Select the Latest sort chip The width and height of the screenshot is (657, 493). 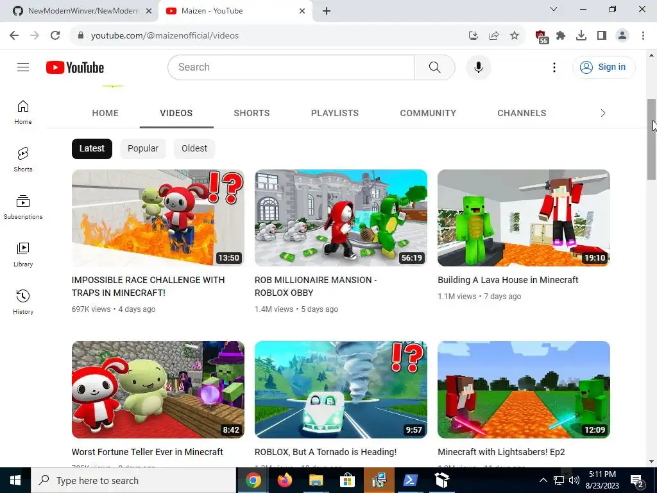92,148
